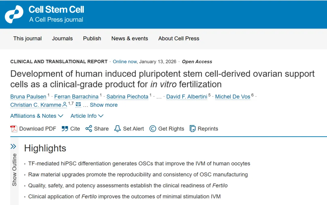Open the News & events menu
Viewport: 327px width, 205px height.
coord(130,38)
